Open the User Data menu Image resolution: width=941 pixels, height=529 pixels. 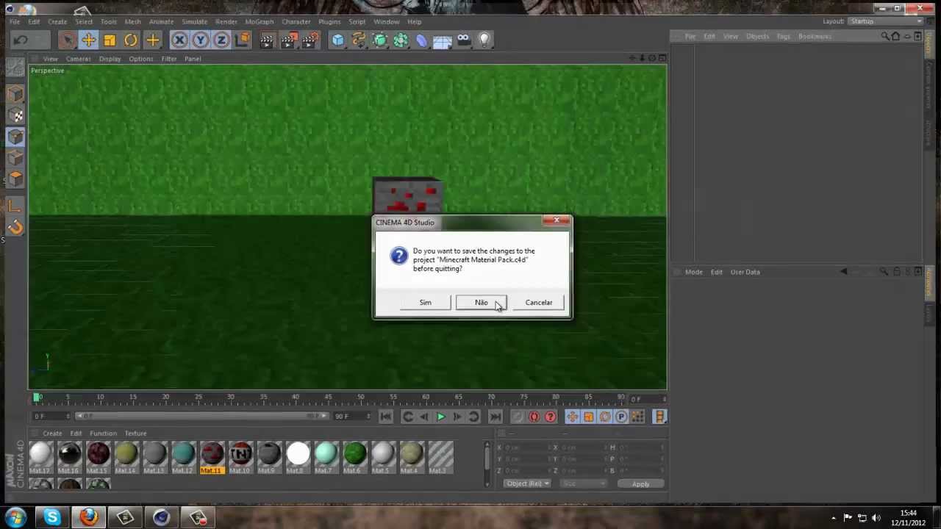pos(745,272)
